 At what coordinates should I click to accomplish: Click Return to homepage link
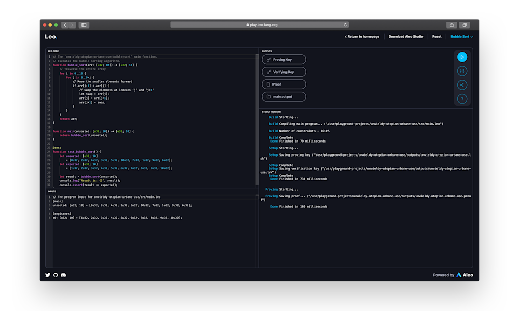tap(362, 37)
